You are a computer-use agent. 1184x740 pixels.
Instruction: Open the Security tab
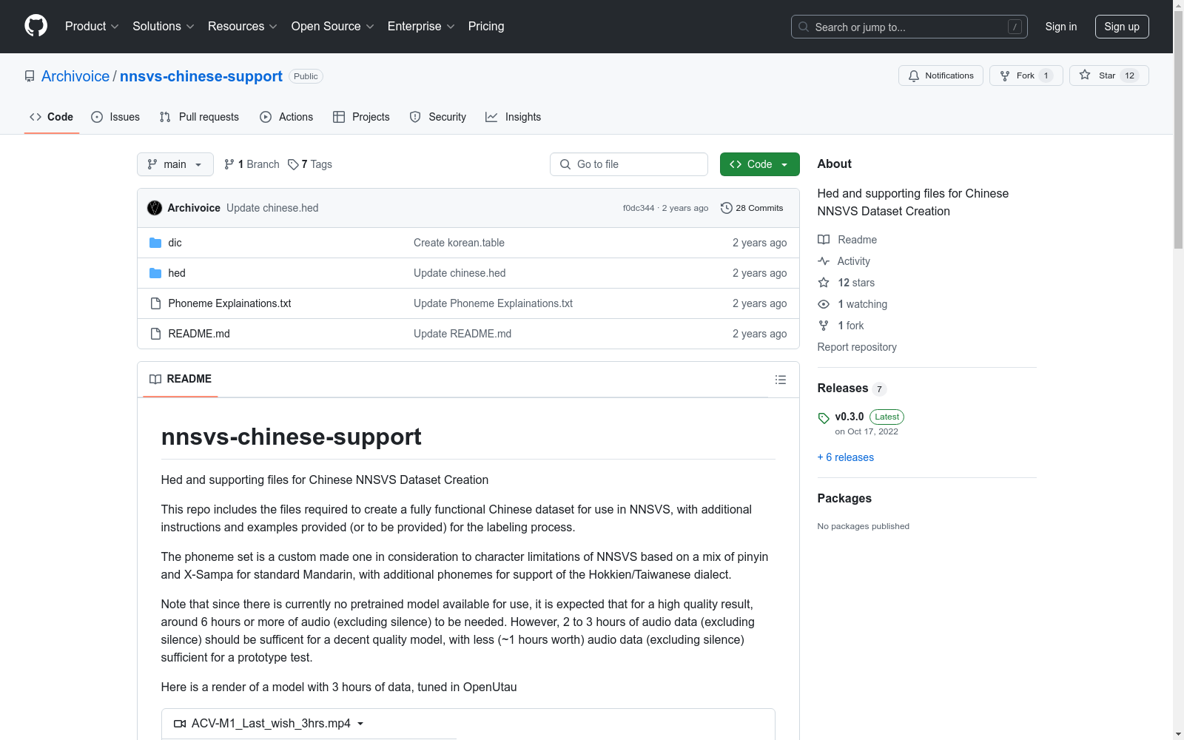pos(438,117)
